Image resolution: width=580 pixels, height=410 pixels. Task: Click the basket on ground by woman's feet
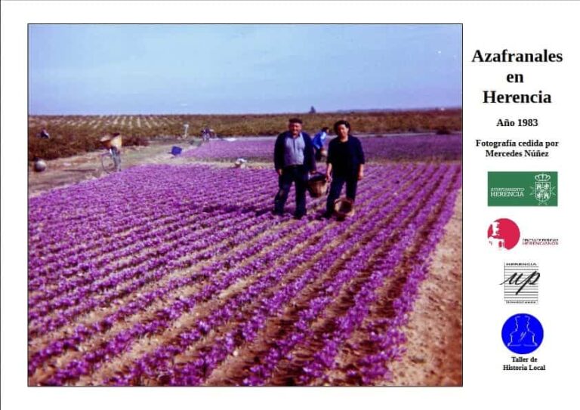(344, 208)
